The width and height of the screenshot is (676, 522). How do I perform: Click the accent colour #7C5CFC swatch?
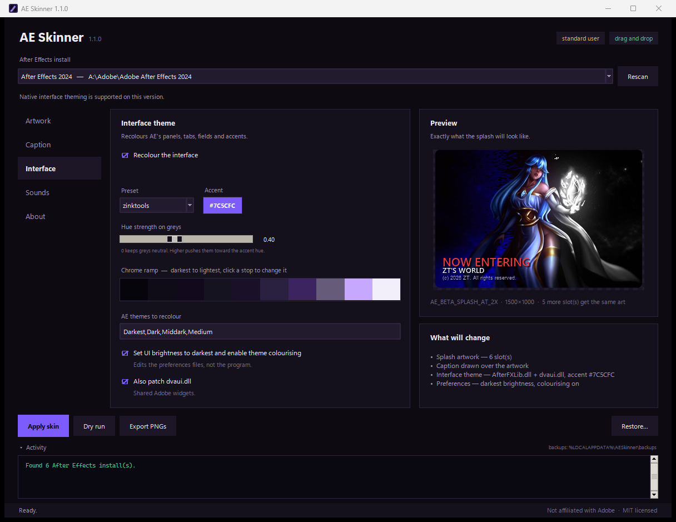point(222,205)
